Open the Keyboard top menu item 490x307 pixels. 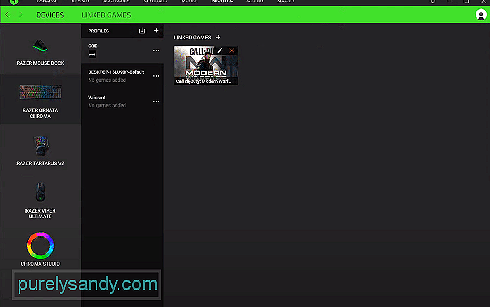tap(156, 1)
